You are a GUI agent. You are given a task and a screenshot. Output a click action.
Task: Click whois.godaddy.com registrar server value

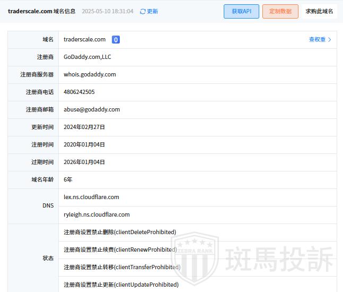[x=90, y=74]
